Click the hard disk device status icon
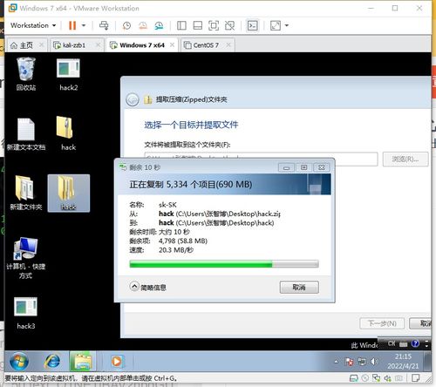 pyautogui.click(x=354, y=378)
